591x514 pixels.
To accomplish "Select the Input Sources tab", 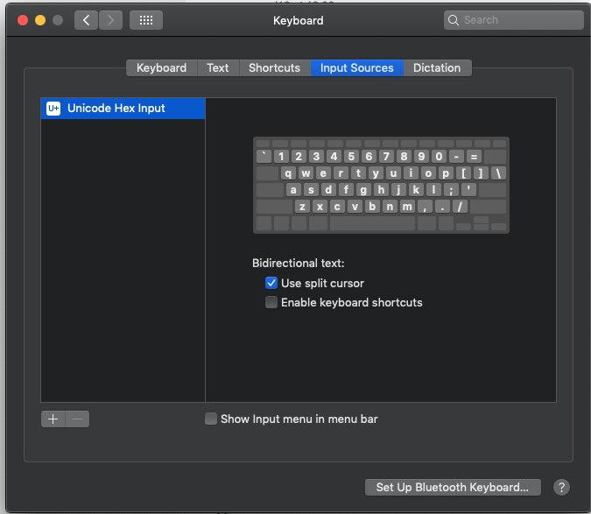I will 356,67.
